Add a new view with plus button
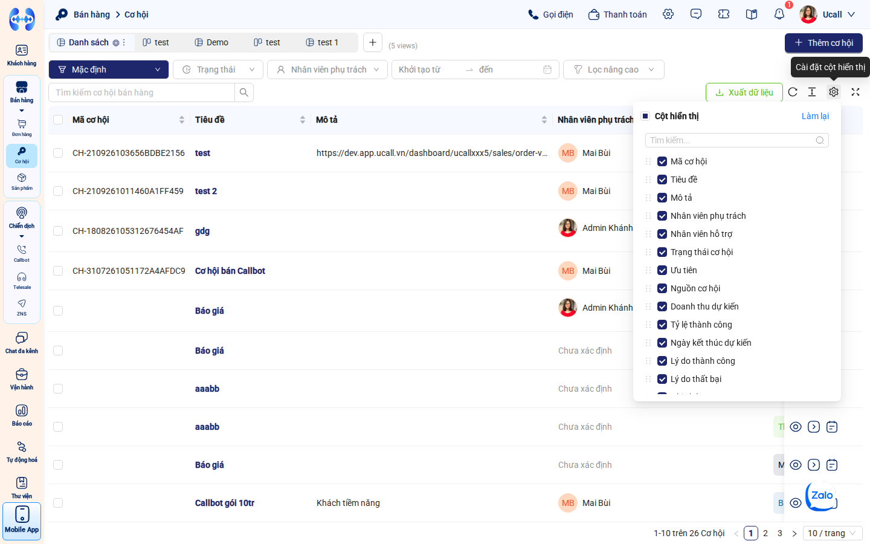The width and height of the screenshot is (870, 544). [373, 42]
